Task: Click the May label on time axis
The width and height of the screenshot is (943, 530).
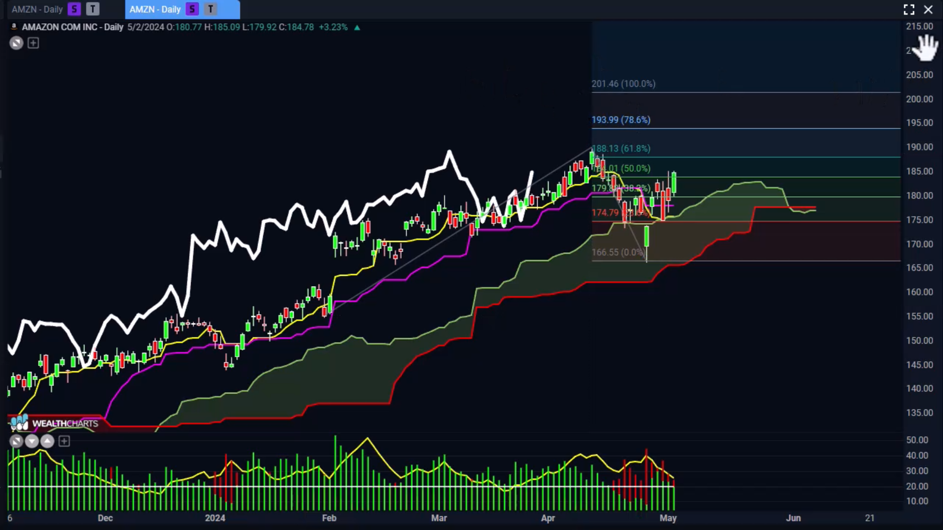Action: click(x=668, y=518)
